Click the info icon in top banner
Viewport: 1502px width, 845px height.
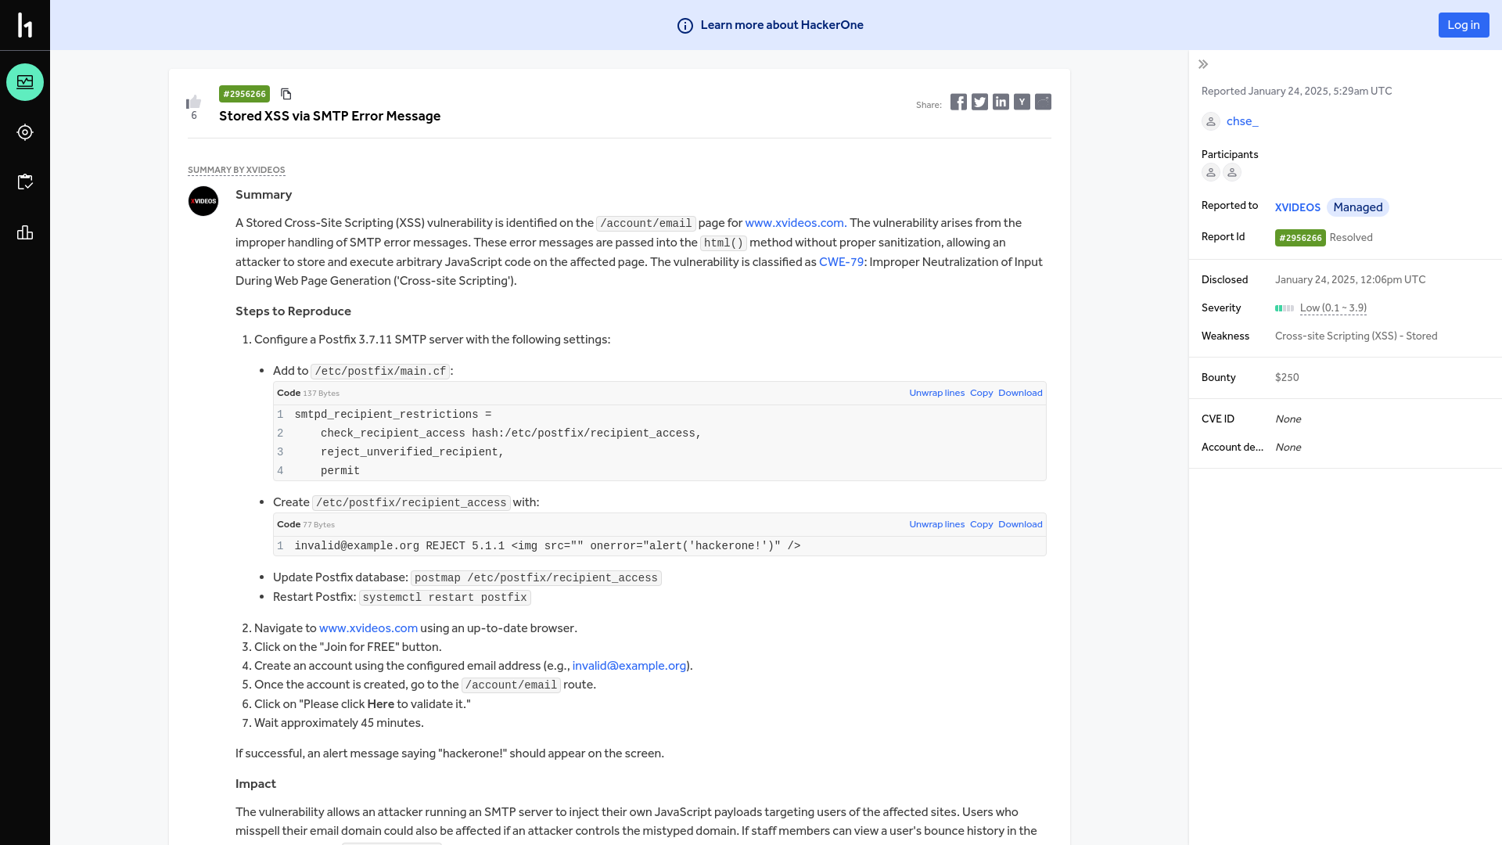[685, 26]
